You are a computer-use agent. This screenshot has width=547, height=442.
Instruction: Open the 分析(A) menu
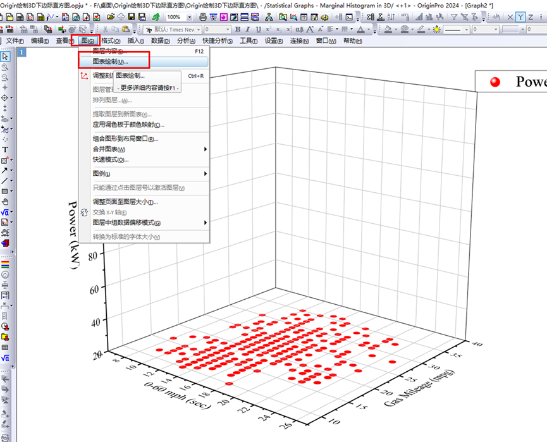[186, 41]
